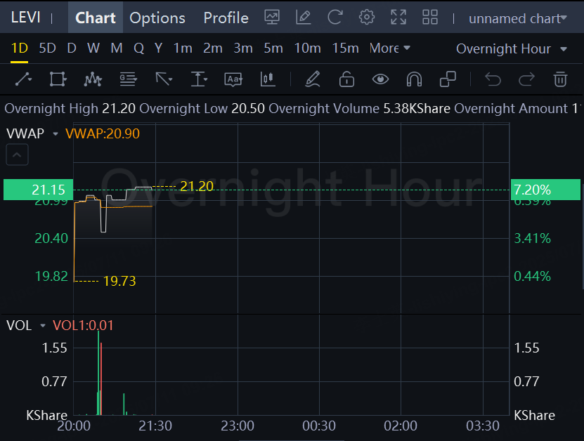Switch to the Options tab
The width and height of the screenshot is (584, 441).
(157, 18)
